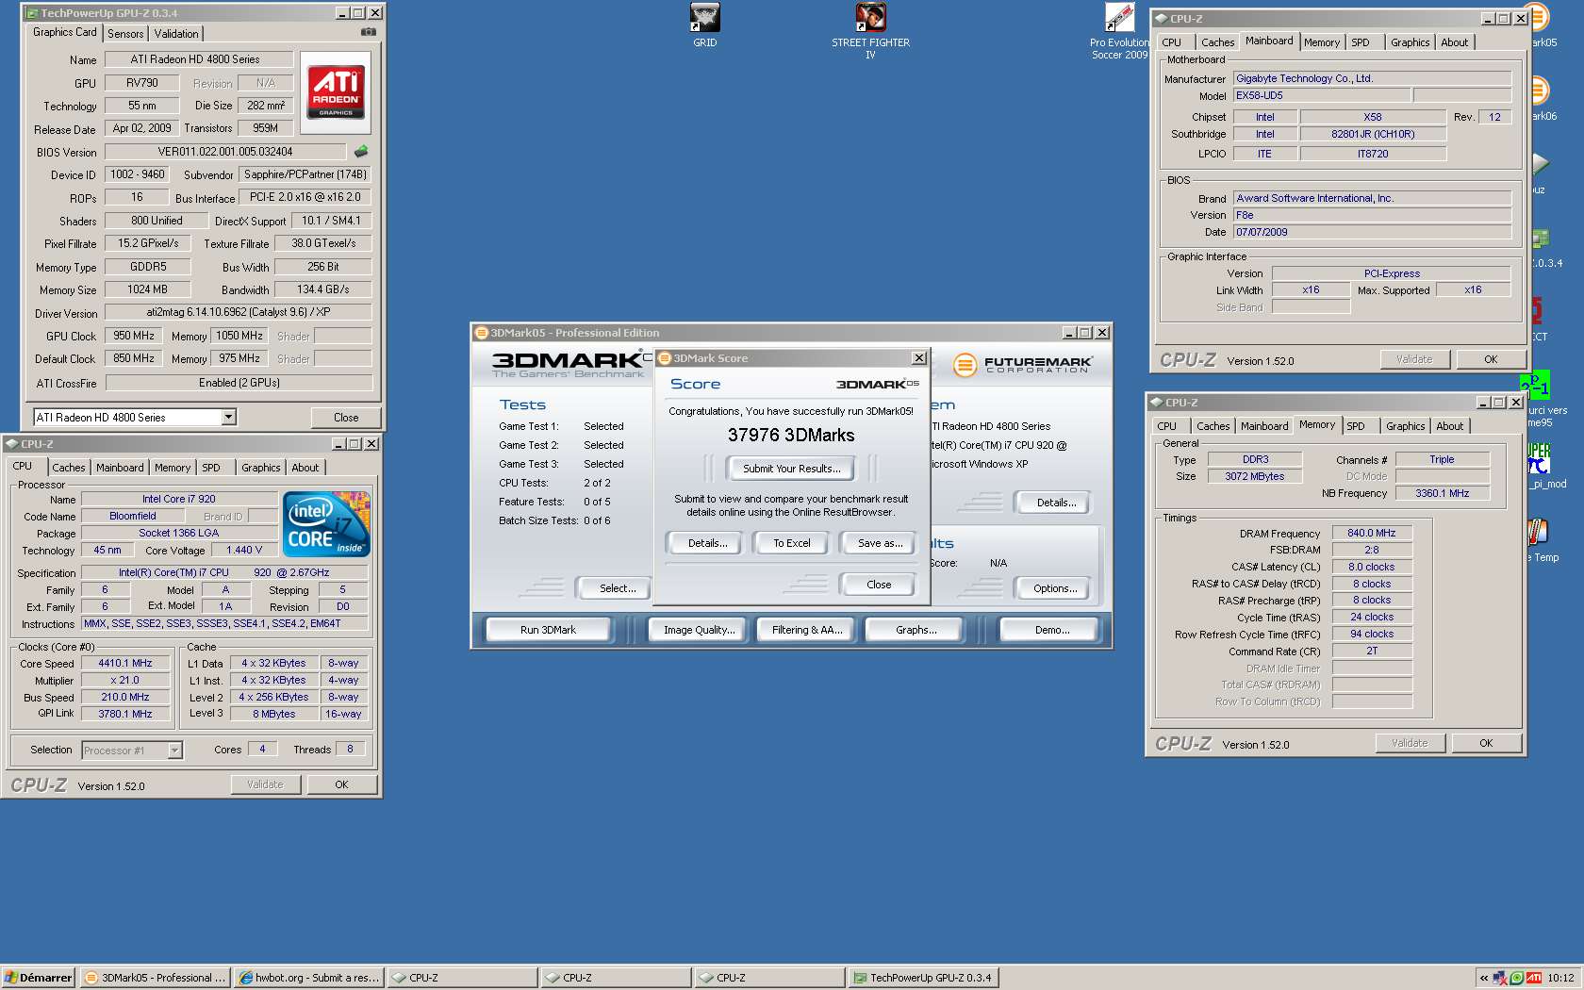Click the GPU Clock 950 MHz field
1584x990 pixels.
coord(133,336)
